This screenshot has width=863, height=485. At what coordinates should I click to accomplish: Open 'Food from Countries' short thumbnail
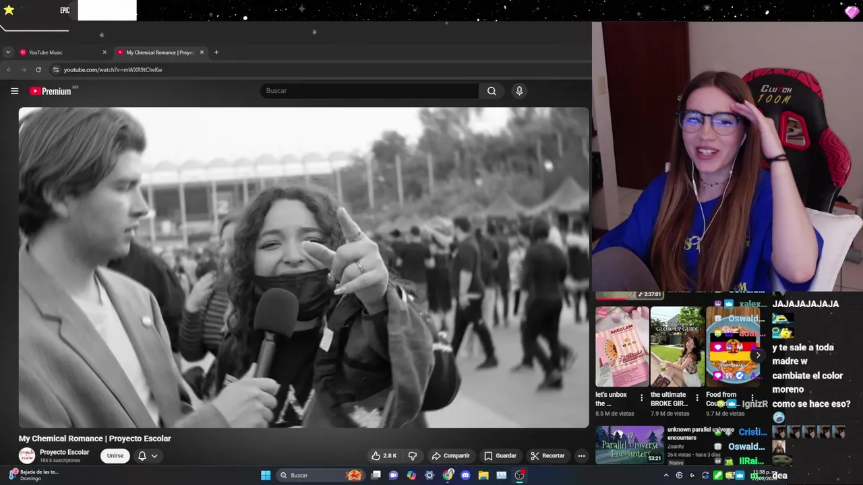pos(733,346)
